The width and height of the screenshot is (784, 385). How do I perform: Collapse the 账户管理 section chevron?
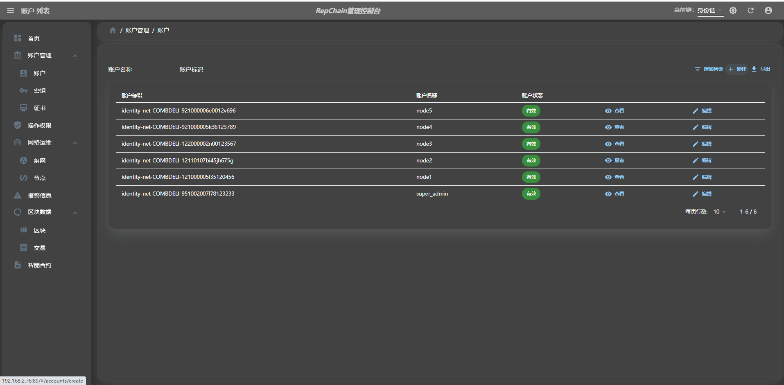[x=75, y=56]
